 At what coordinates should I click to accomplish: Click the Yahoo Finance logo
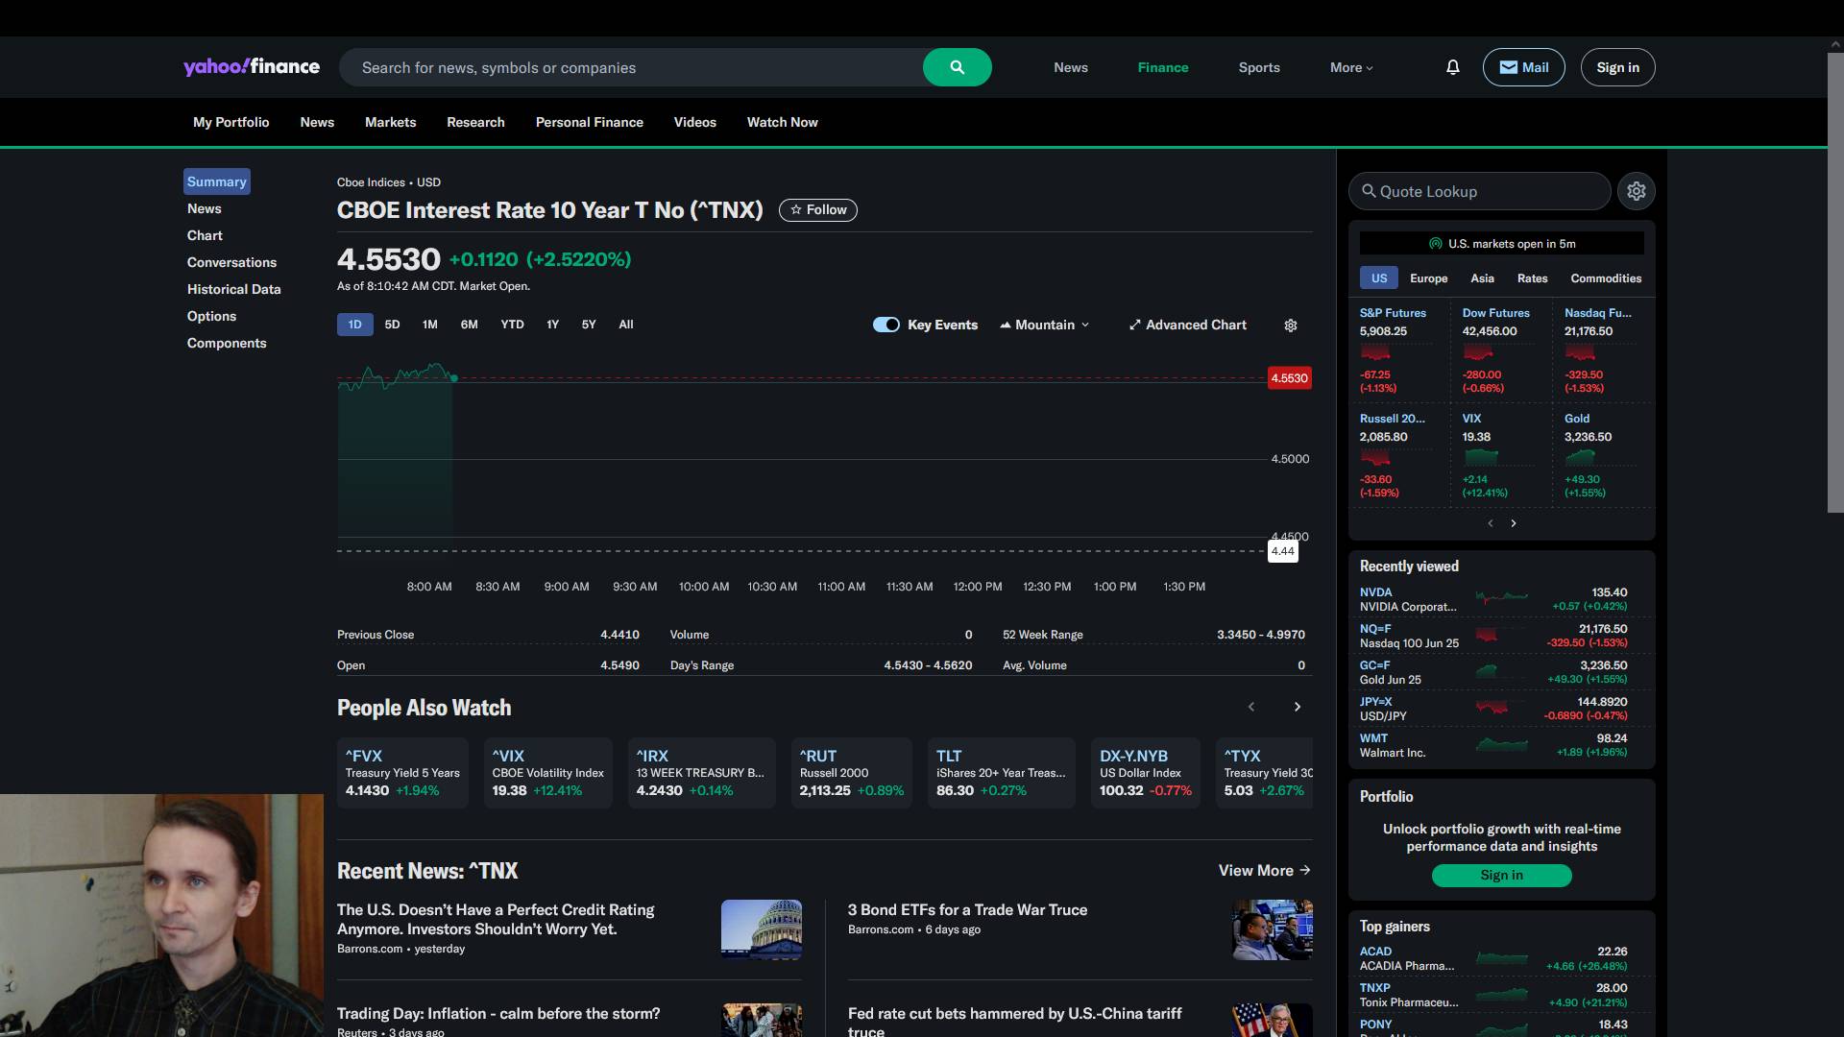pos(252,66)
